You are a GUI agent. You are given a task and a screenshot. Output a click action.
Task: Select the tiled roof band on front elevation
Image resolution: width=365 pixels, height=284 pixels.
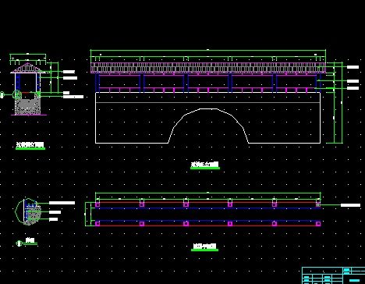208,67
